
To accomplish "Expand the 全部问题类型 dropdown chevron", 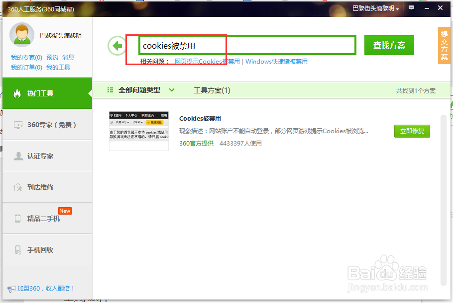I will (x=172, y=90).
